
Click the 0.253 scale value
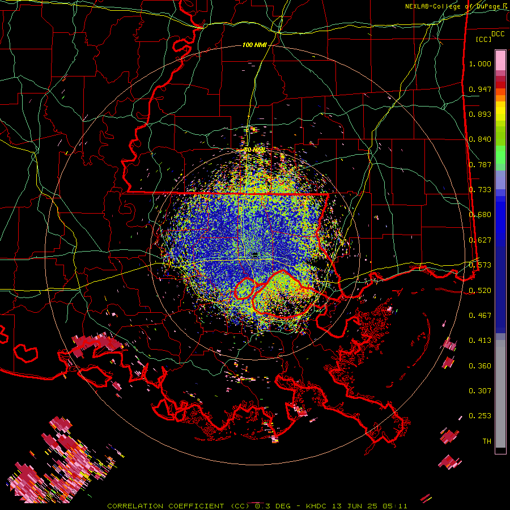click(480, 416)
